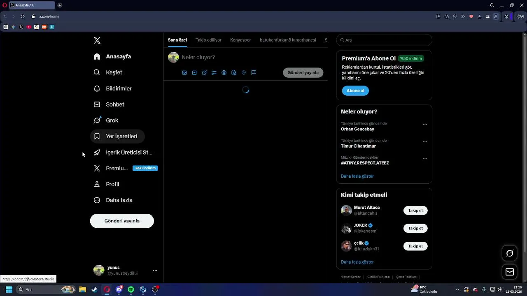Add a poll to the post
The image size is (527, 296).
(x=214, y=73)
